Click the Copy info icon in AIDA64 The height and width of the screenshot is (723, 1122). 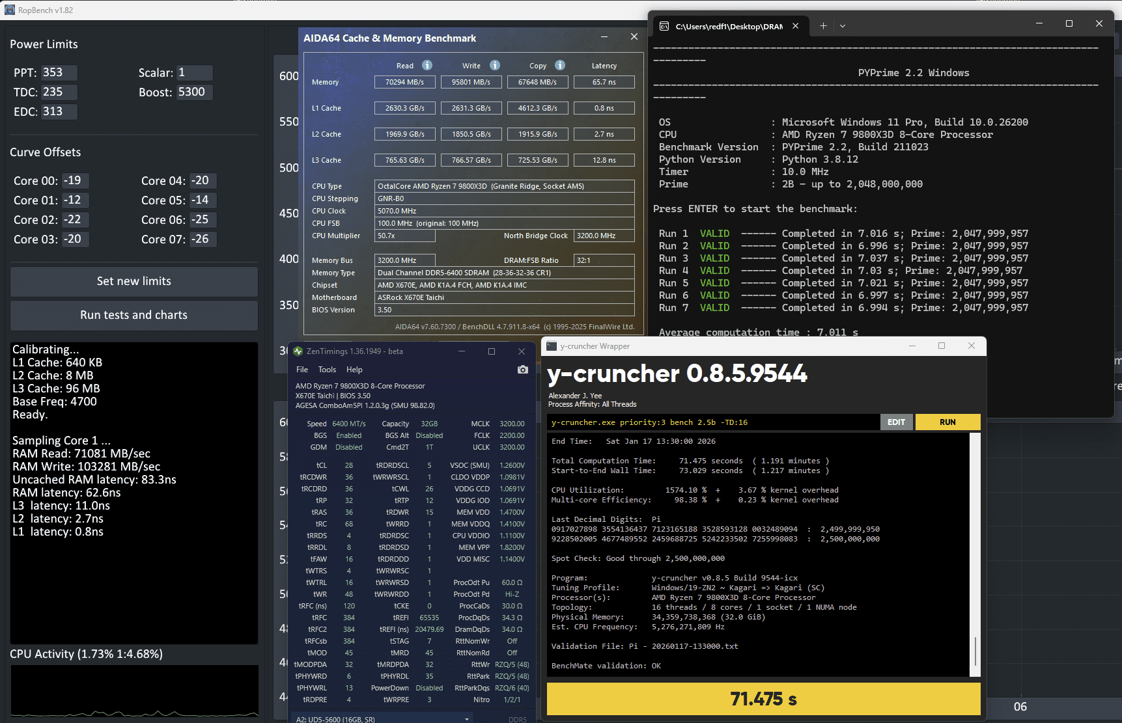(560, 65)
